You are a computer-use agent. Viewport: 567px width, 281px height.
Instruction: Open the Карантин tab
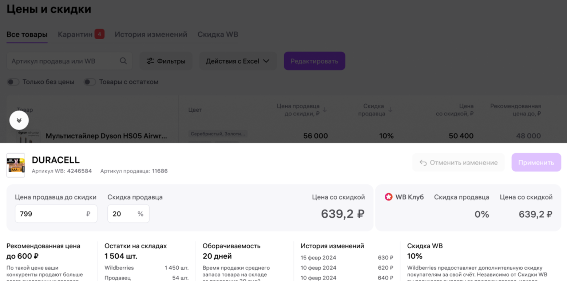click(x=75, y=35)
